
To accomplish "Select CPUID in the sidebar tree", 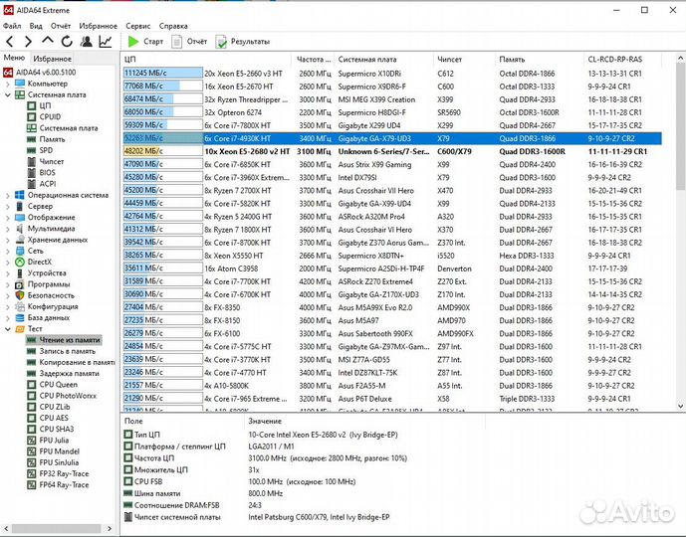I will click(50, 117).
